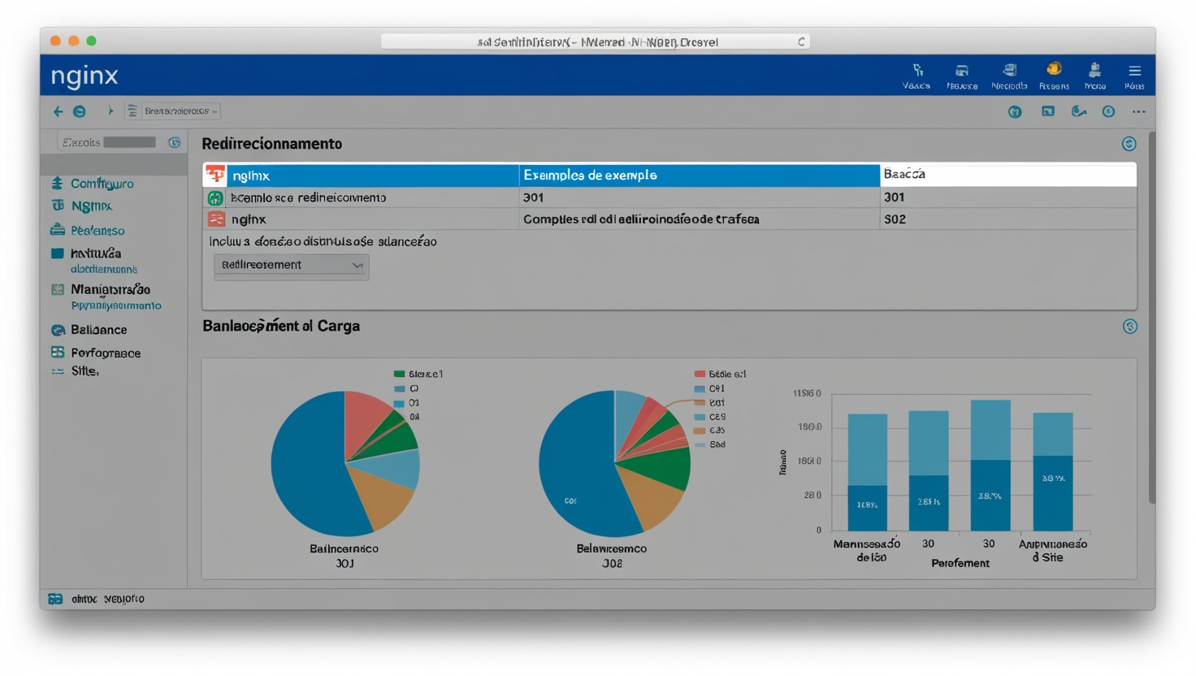Click the Comfiıguro sidebar icon

[57, 184]
